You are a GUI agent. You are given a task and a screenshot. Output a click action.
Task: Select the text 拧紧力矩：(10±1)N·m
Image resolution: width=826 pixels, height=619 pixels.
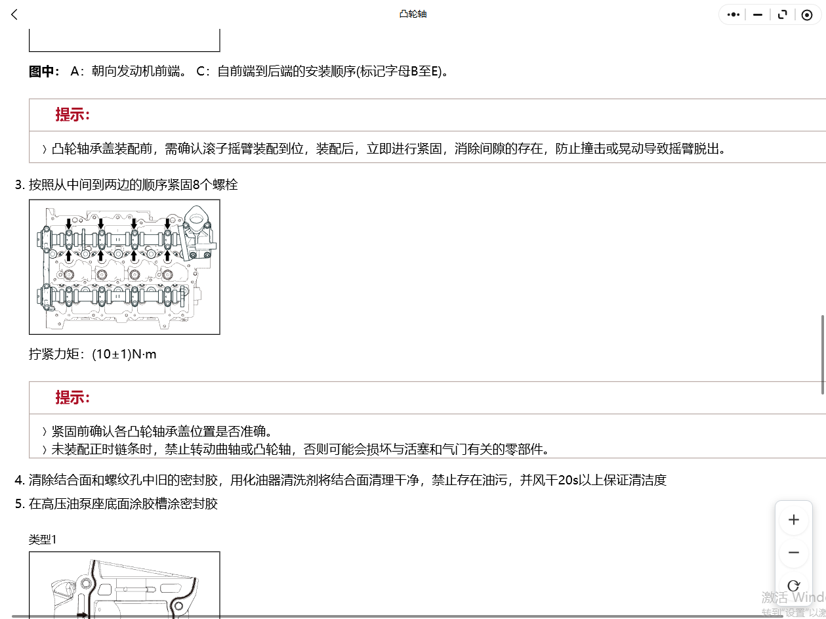point(93,354)
